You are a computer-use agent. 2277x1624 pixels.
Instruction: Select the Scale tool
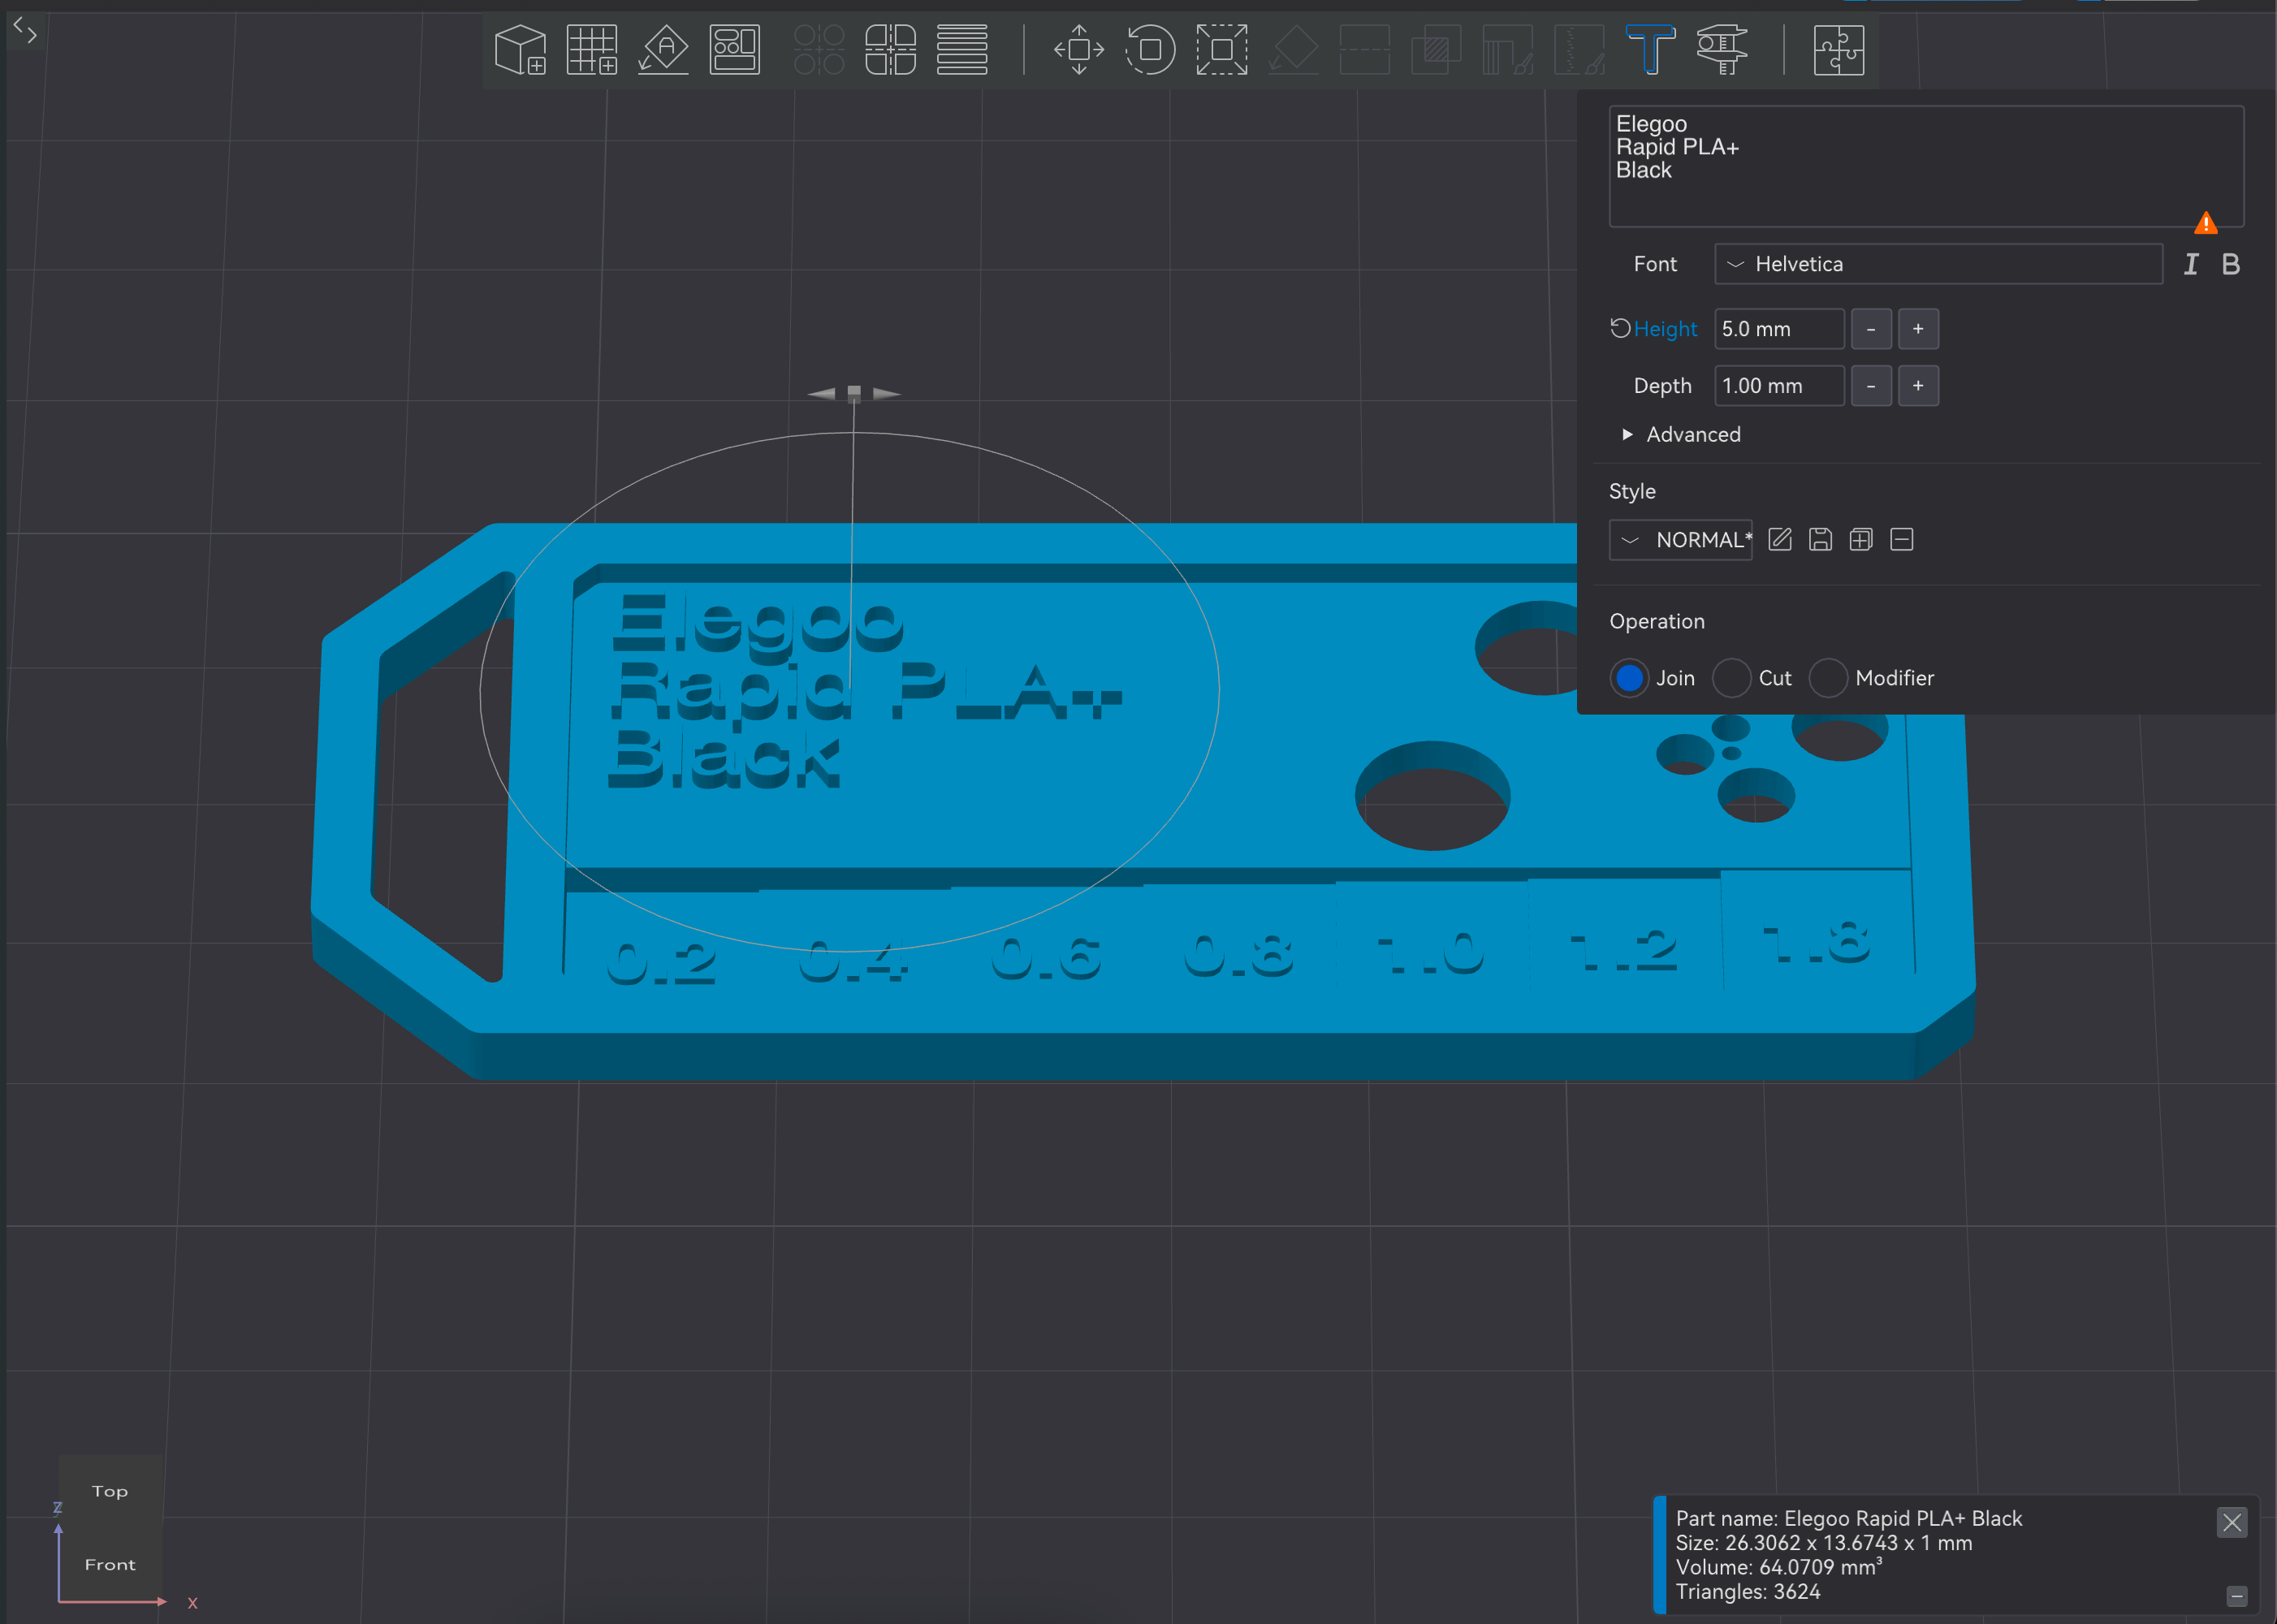coord(1222,50)
